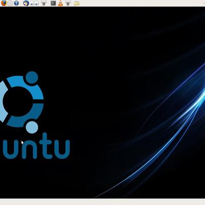Screen dimensions: 205x205
Task: Click the left eye of the Eyes applet
Action: pyautogui.click(x=32, y=3)
